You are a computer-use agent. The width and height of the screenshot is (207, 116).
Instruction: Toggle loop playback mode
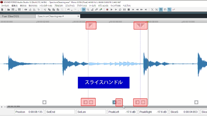120,10
